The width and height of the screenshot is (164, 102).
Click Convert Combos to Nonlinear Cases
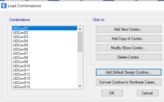[129, 82]
